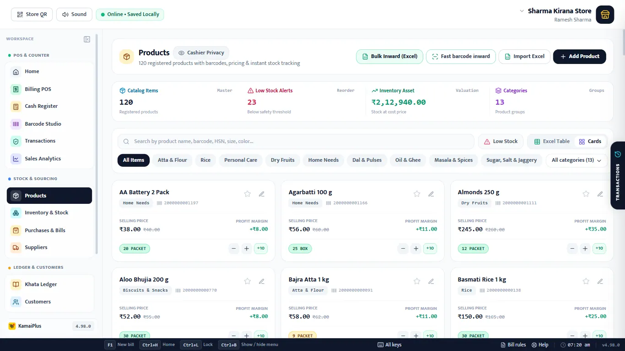
Task: Edit Aloo Bhujia 200 g product
Action: tap(262, 281)
